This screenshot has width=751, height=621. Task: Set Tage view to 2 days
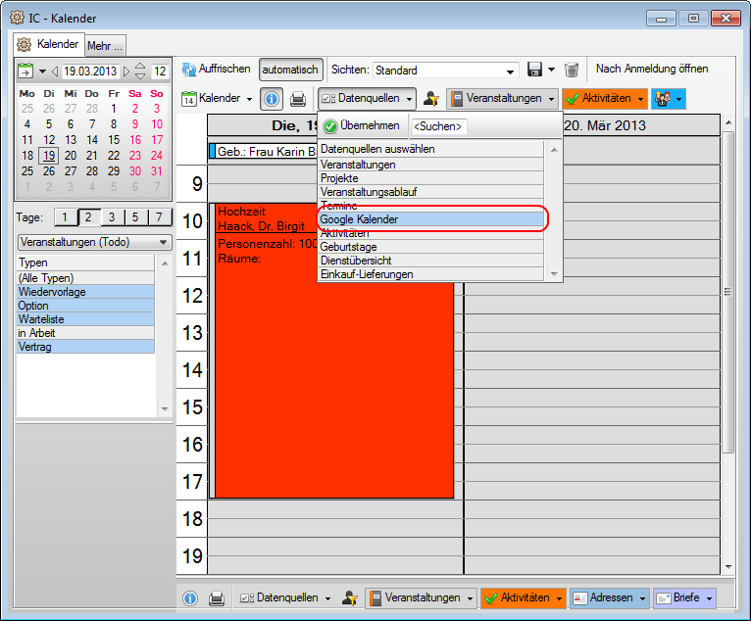point(88,217)
